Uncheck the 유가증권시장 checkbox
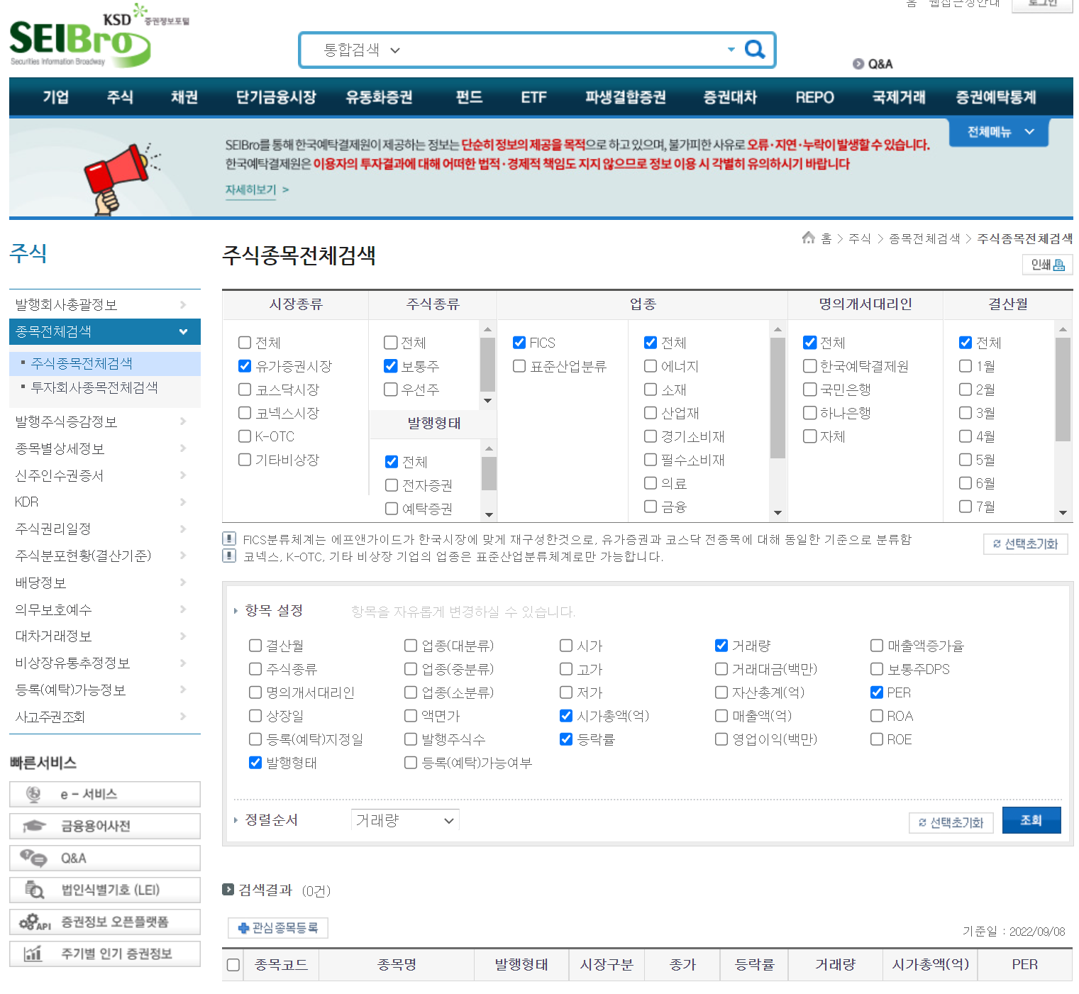 coord(245,366)
